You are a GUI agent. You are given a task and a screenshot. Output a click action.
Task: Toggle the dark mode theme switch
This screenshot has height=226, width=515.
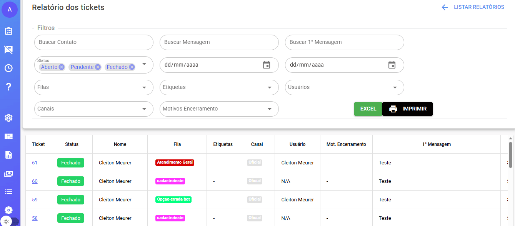click(x=9, y=221)
